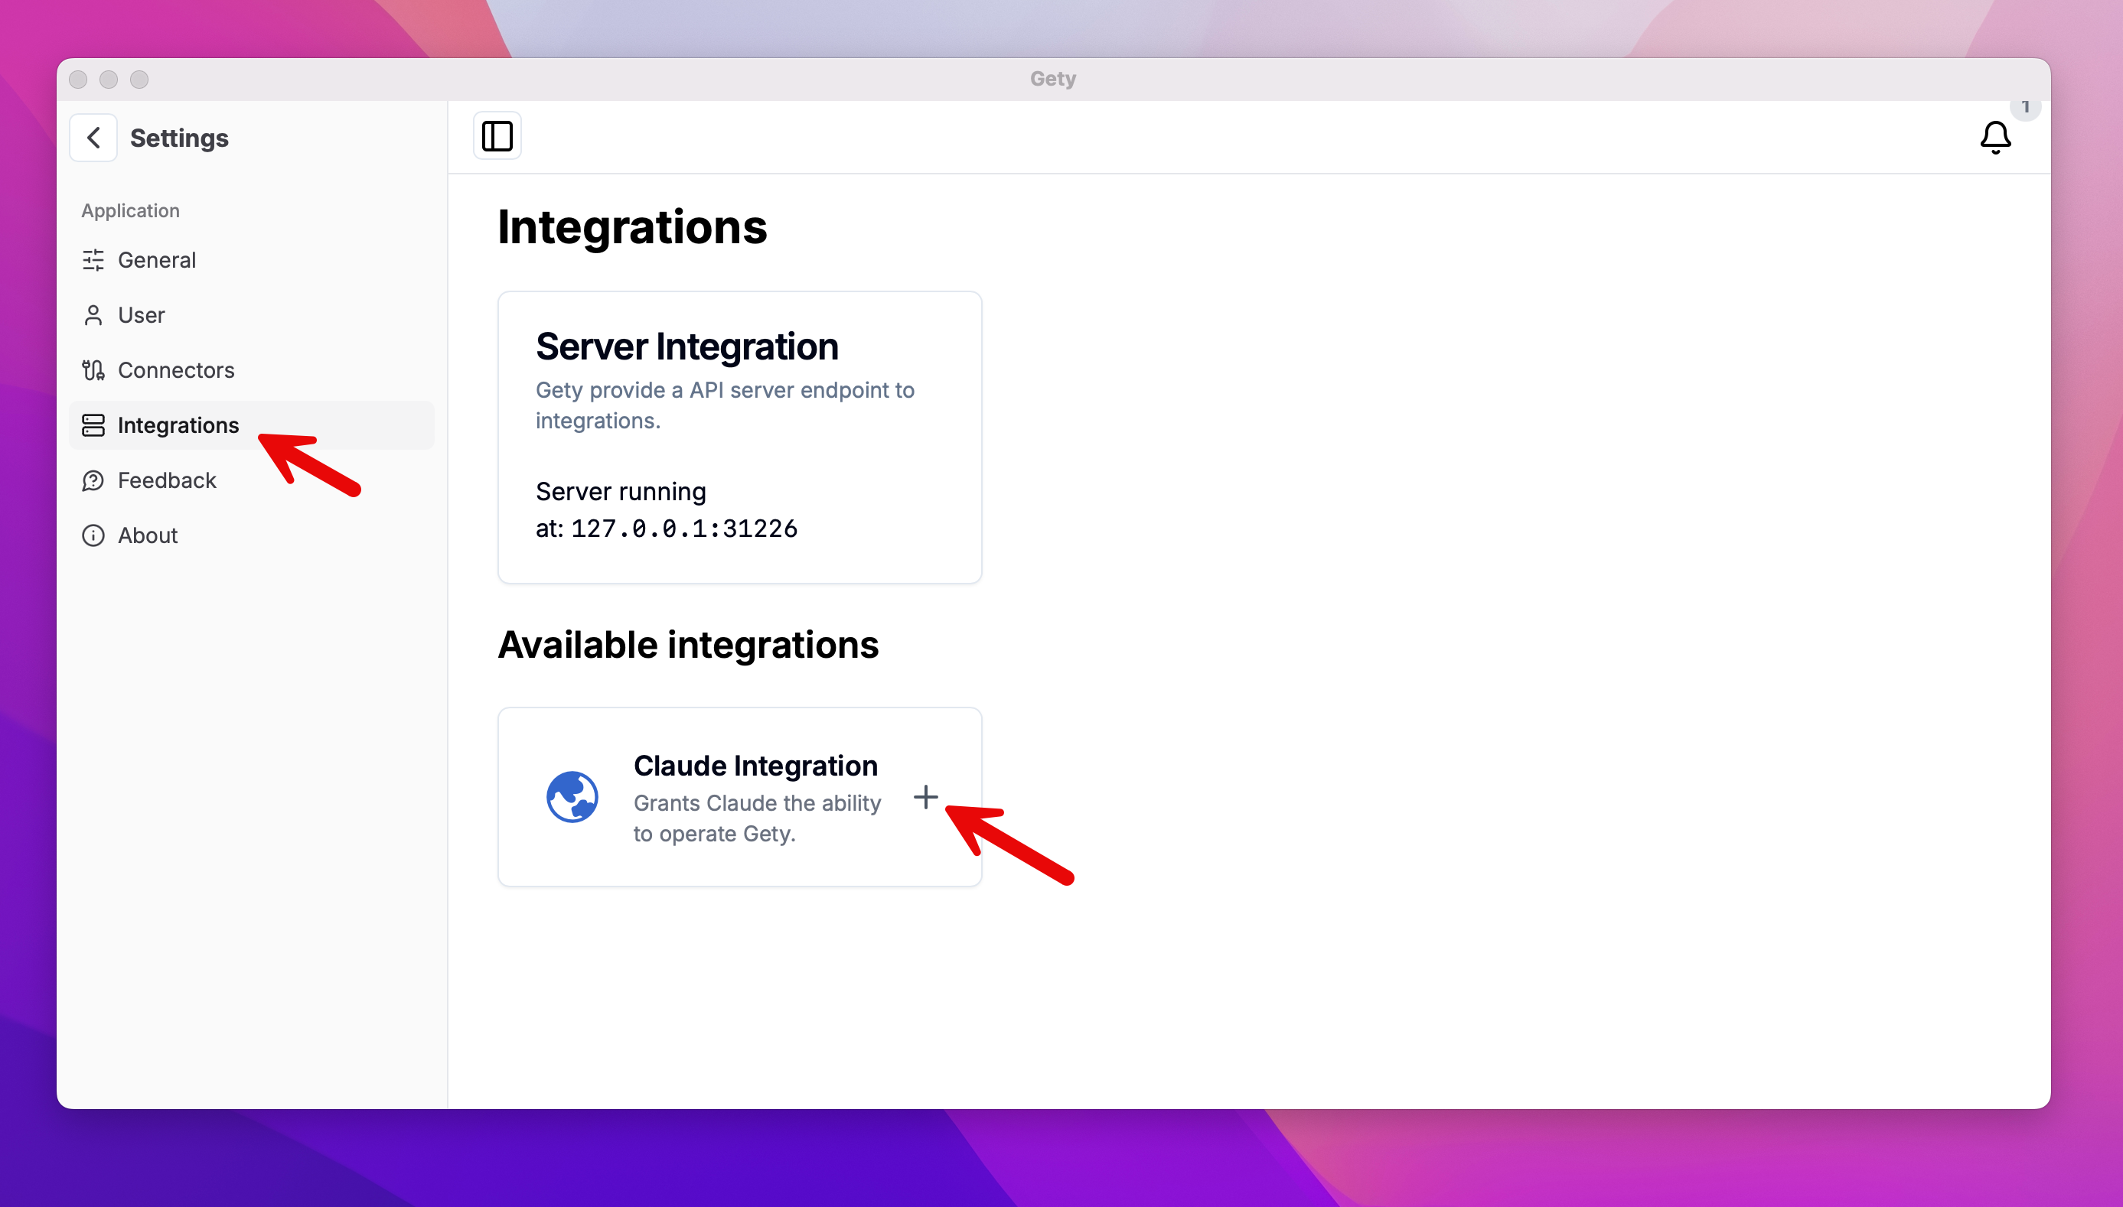Select the Connectors section

[175, 369]
